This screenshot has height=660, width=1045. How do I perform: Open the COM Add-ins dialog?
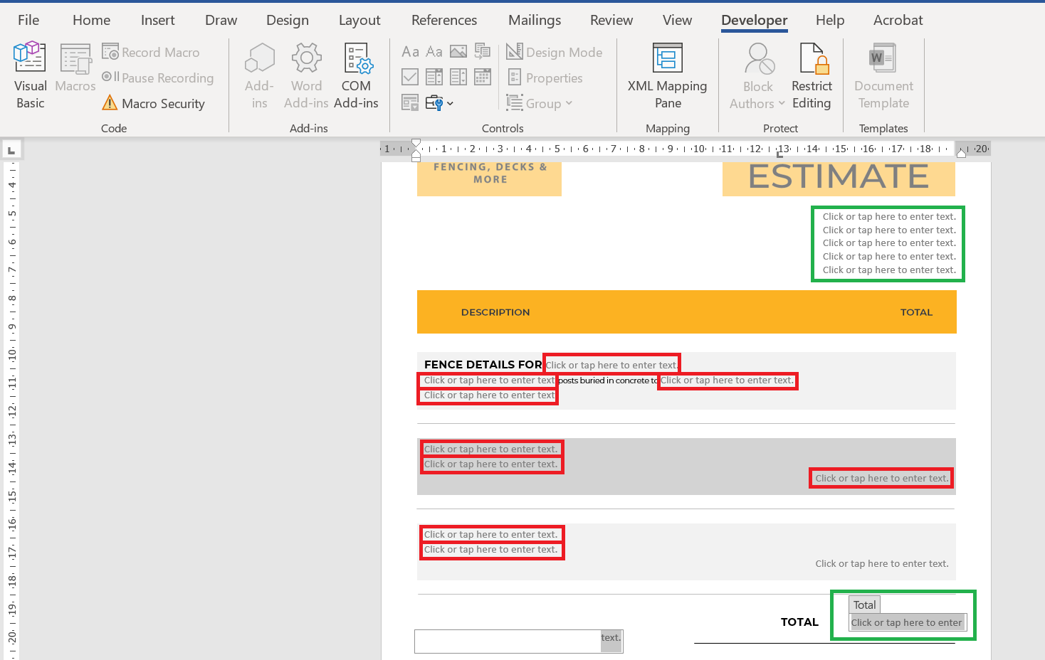(x=356, y=76)
